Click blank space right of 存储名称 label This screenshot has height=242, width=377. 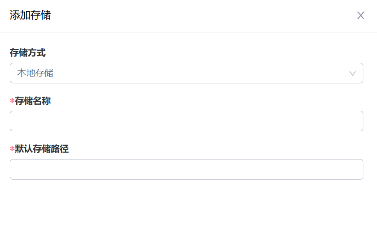tap(192, 101)
